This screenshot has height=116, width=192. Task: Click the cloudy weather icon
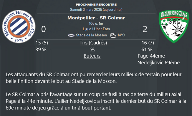(113, 35)
